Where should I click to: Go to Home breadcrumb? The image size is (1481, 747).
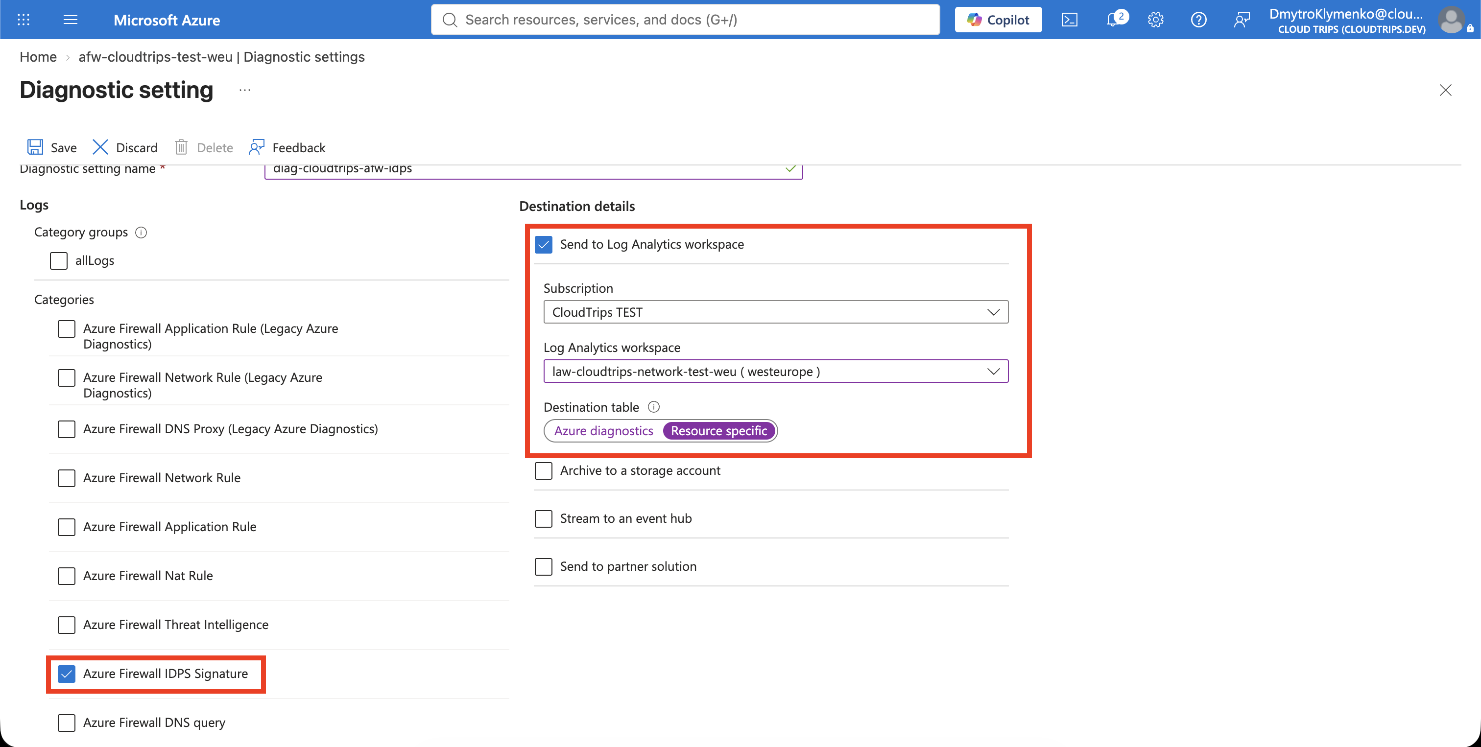pos(38,57)
